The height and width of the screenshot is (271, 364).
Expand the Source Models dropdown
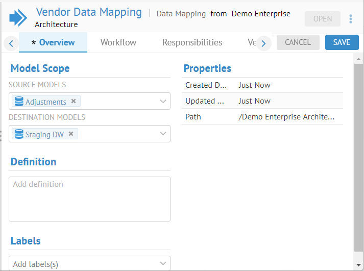(x=163, y=102)
